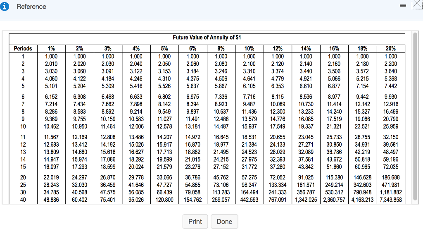Click the value 790.948 in the table
Image resolution: width=423 pixels, height=231 pixels.
(362, 193)
